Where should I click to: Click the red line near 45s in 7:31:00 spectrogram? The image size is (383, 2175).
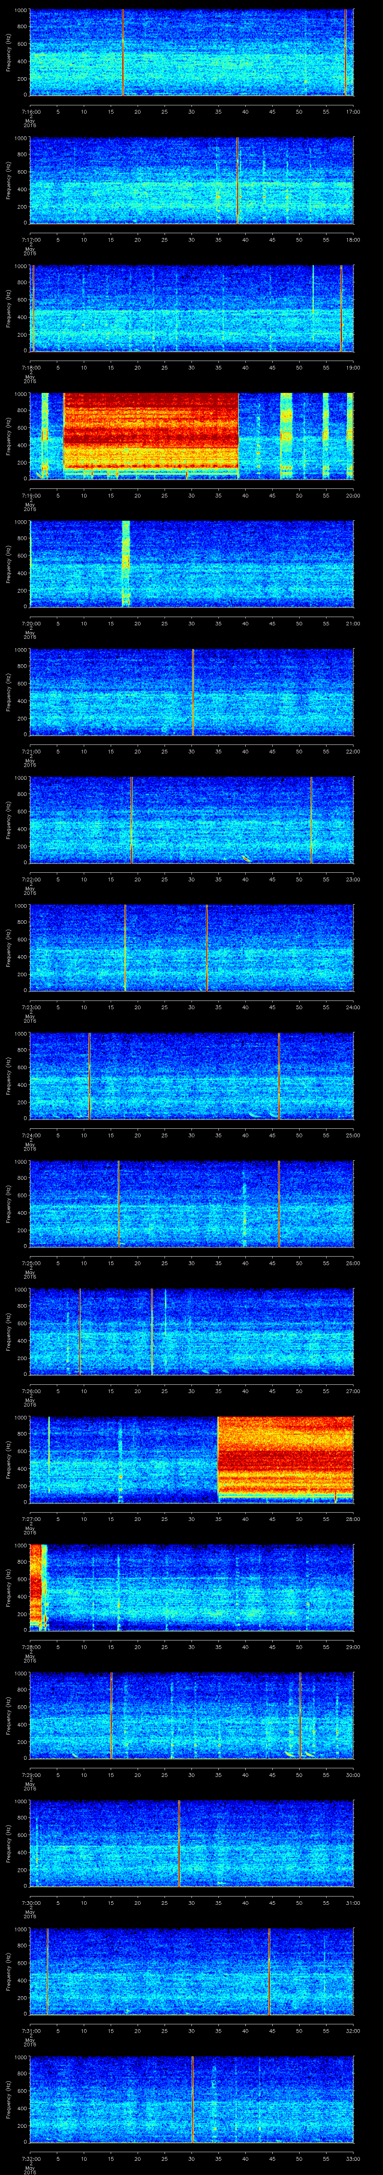269,1971
